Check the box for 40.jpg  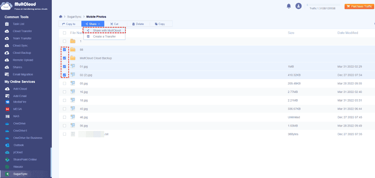(x=64, y=109)
